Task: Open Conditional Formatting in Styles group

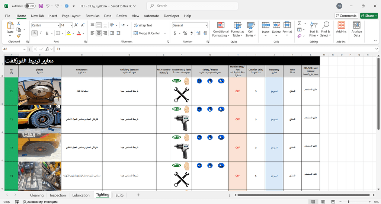Action: 221,29
